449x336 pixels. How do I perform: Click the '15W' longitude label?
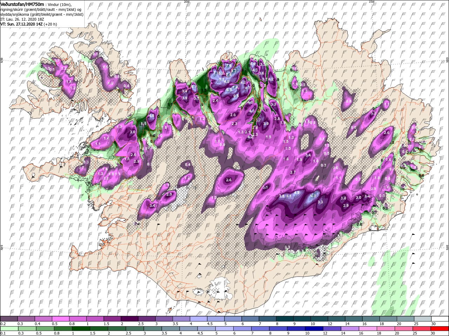[x=371, y=1]
